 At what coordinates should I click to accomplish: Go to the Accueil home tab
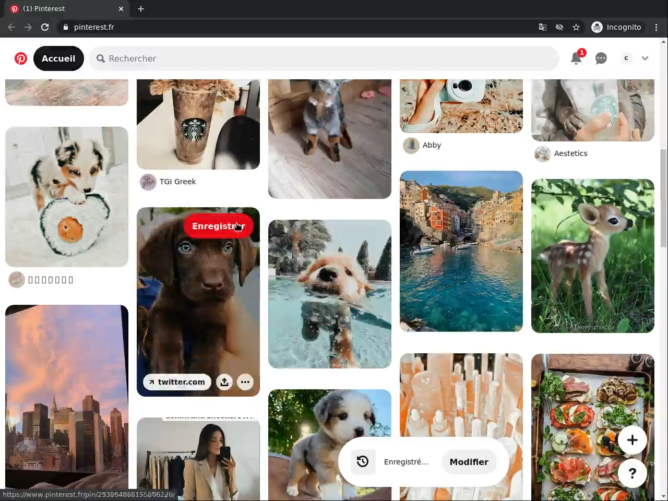point(58,58)
